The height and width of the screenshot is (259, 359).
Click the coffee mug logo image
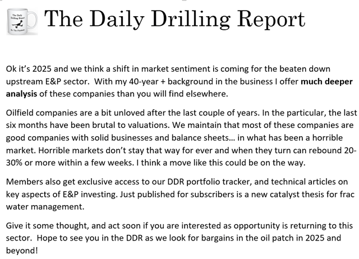point(22,22)
